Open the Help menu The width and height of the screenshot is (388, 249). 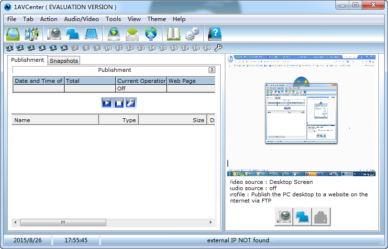[179, 19]
